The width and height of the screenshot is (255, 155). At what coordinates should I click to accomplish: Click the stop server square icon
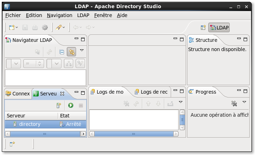81,106
